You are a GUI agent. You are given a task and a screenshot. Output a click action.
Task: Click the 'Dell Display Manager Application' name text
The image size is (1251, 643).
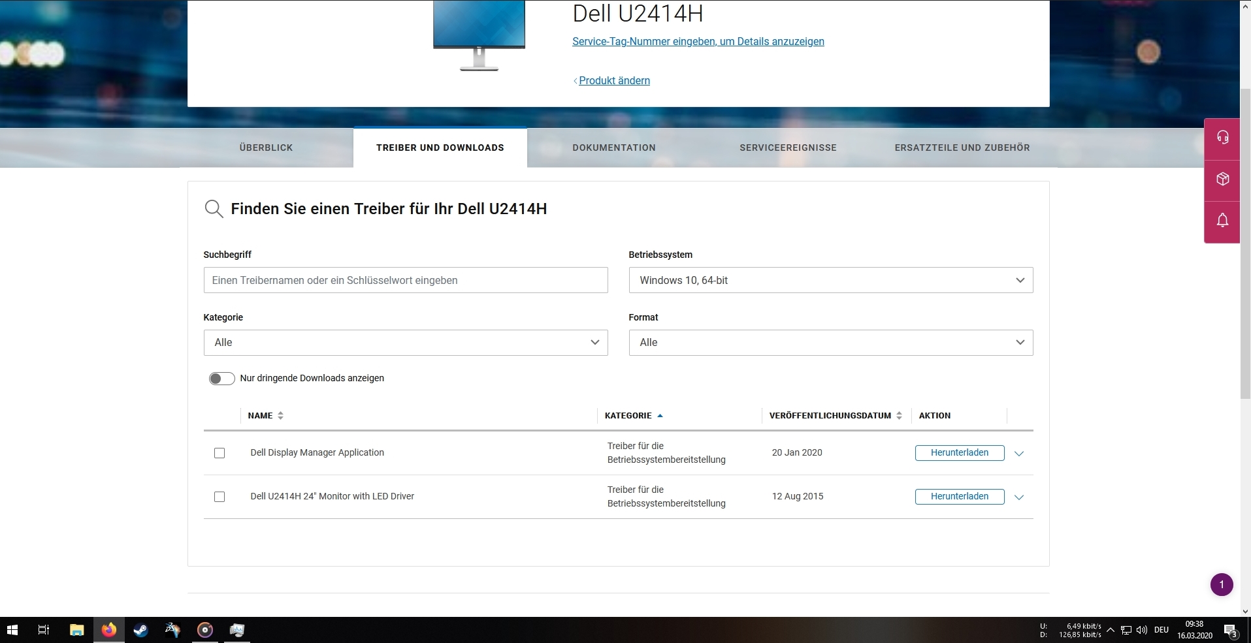[317, 452]
